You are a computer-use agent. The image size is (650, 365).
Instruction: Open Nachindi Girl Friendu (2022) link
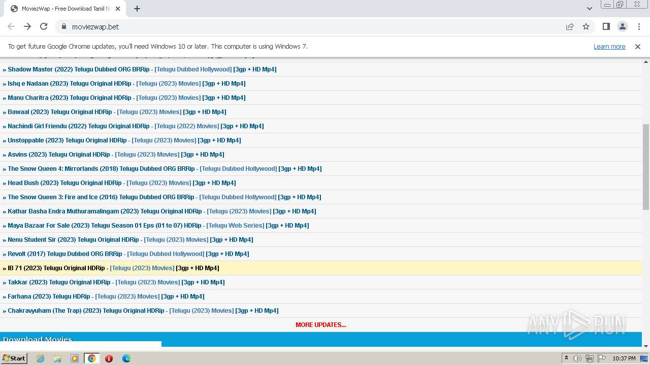pyautogui.click(x=79, y=126)
